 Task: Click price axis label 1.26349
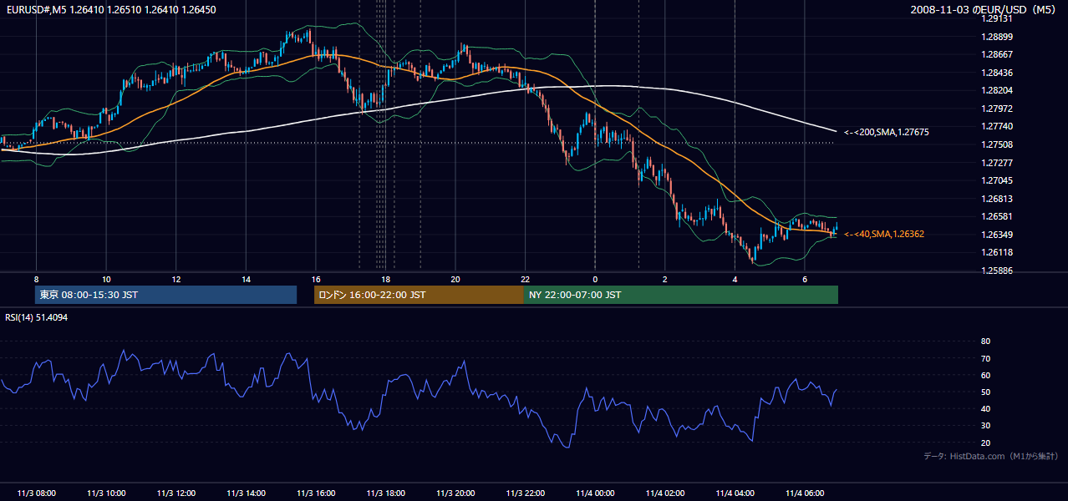click(x=996, y=235)
